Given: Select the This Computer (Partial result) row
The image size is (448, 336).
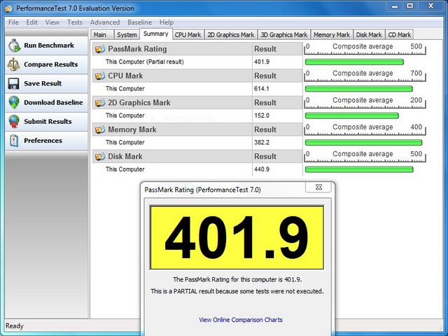Looking at the screenshot, I should 197,62.
